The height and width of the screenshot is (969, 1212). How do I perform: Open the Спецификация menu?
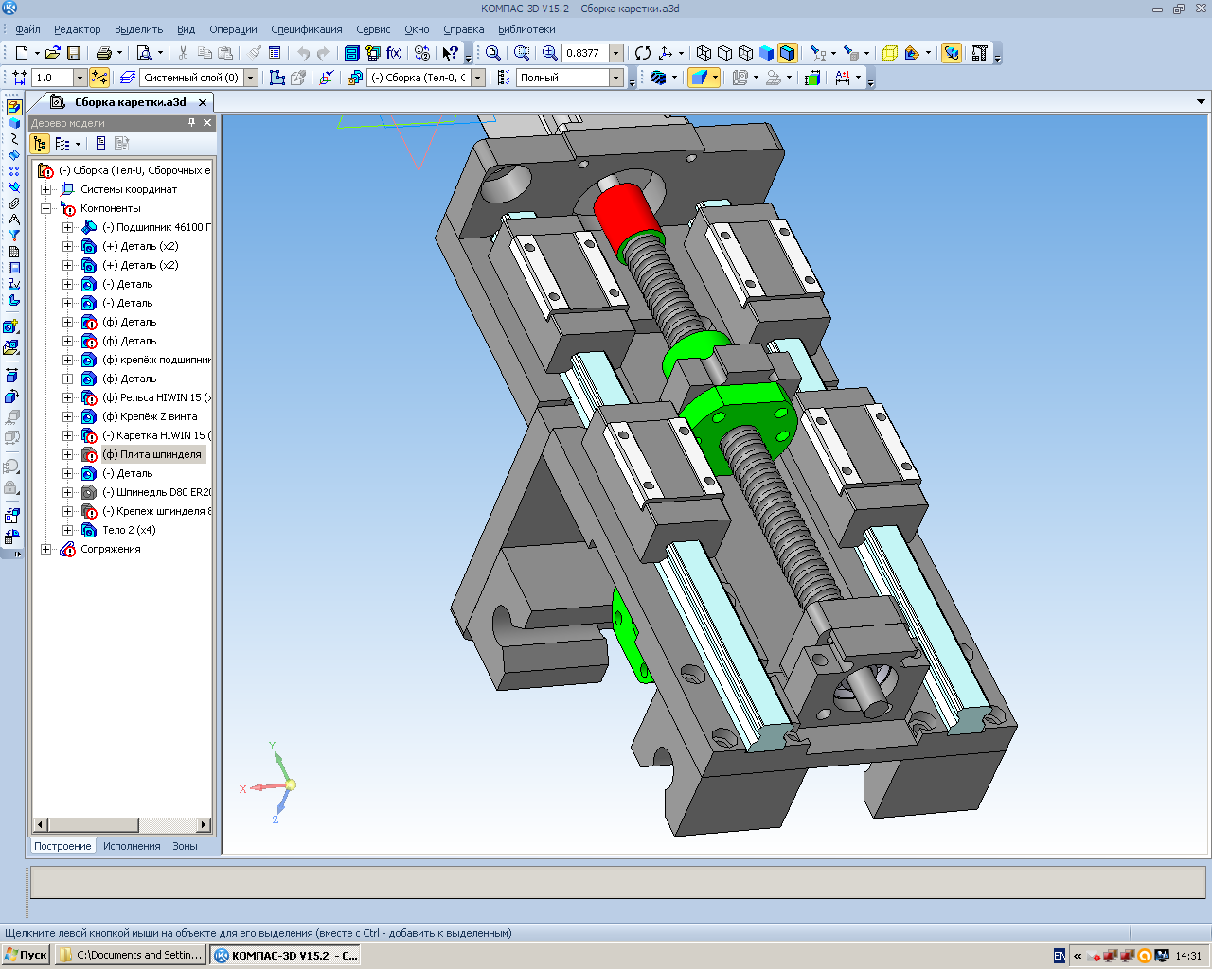307,29
